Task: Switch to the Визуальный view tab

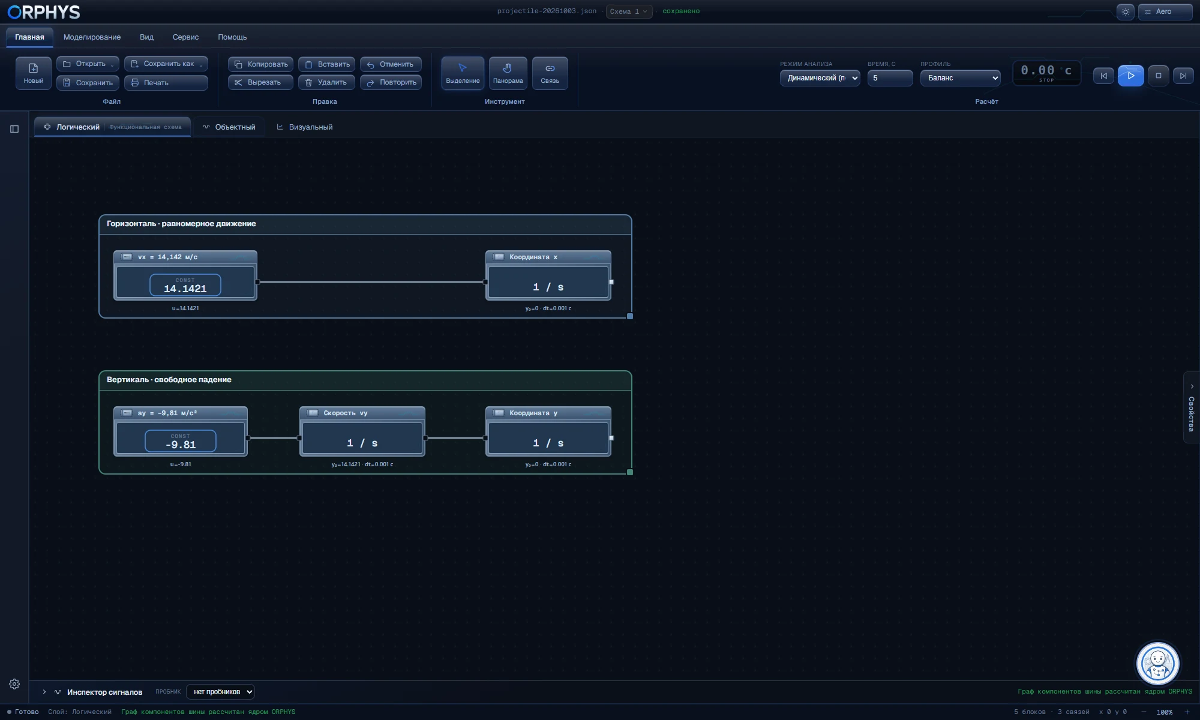Action: pyautogui.click(x=305, y=127)
